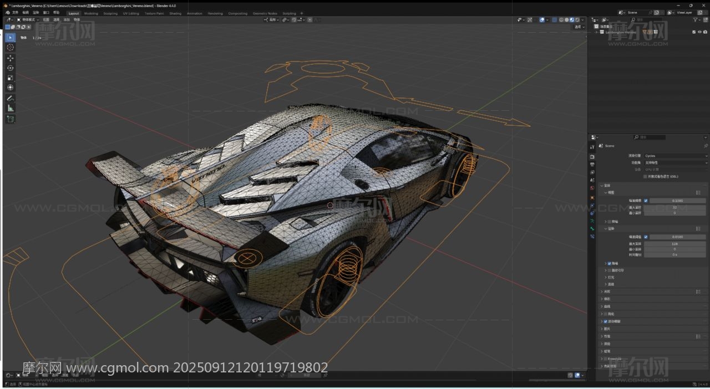
Task: Collapse the Viewport sampling subpanel
Action: pyautogui.click(x=606, y=193)
